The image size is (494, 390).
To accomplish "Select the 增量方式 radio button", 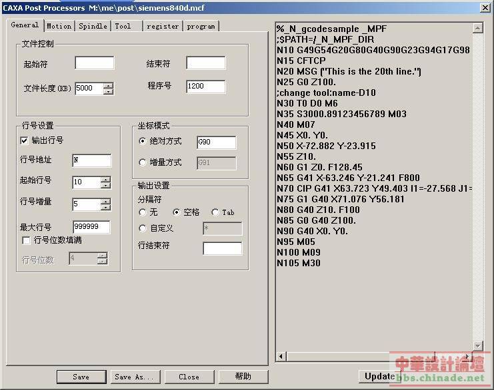I will click(x=143, y=162).
